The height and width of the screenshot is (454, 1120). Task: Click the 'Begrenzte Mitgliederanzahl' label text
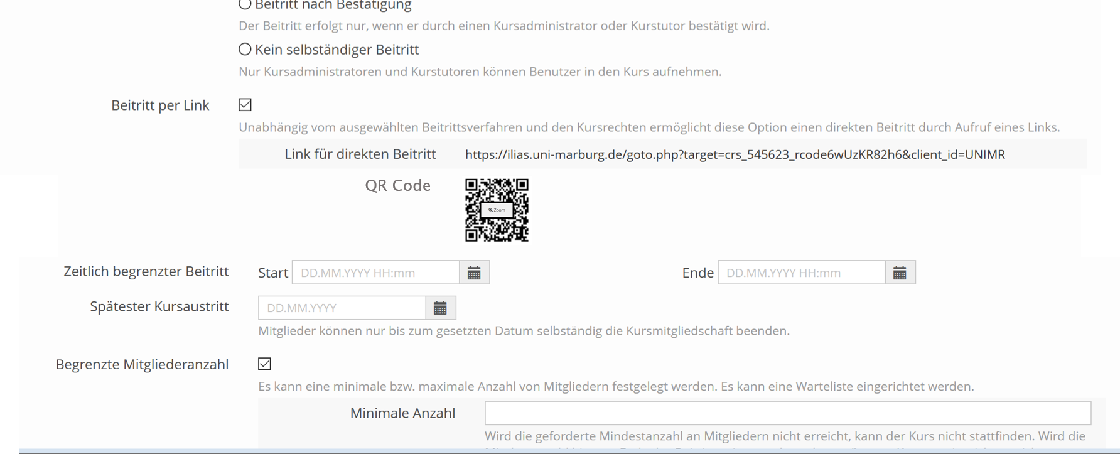(142, 364)
